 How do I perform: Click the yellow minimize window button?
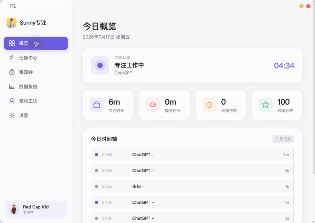coord(301,6)
